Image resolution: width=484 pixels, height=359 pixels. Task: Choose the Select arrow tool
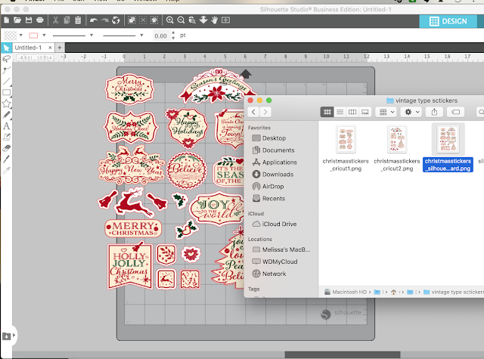(x=6, y=48)
